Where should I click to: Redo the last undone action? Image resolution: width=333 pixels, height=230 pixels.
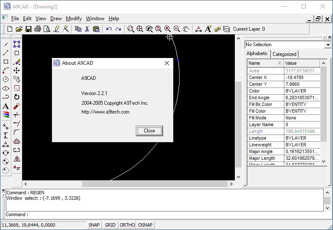coord(118,29)
